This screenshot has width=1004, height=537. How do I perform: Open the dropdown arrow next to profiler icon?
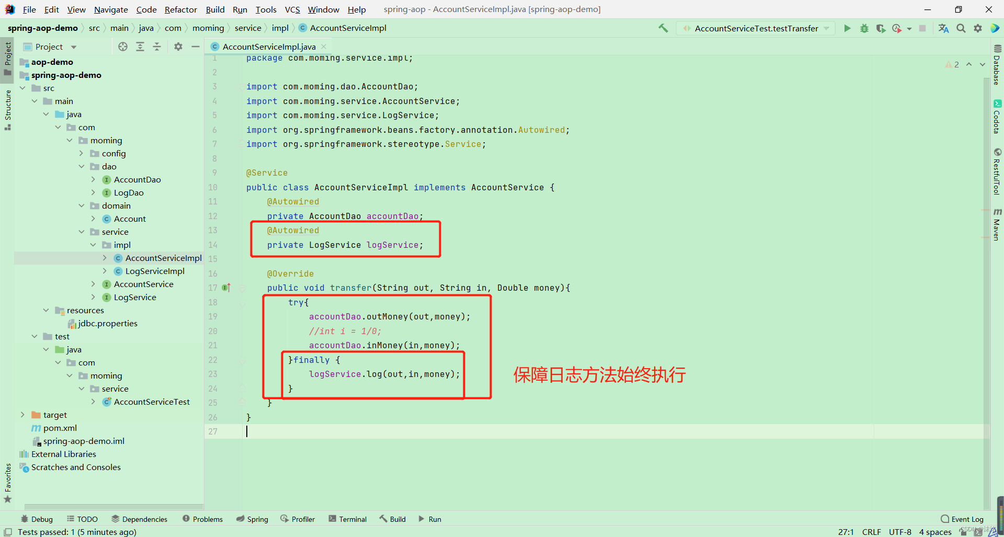[909, 29]
